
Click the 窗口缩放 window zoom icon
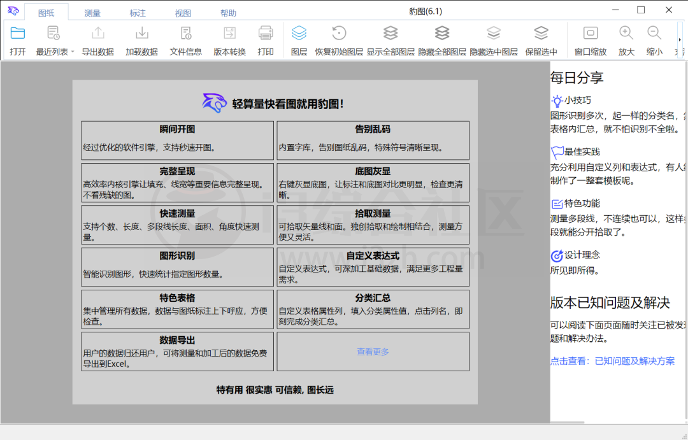pos(590,33)
